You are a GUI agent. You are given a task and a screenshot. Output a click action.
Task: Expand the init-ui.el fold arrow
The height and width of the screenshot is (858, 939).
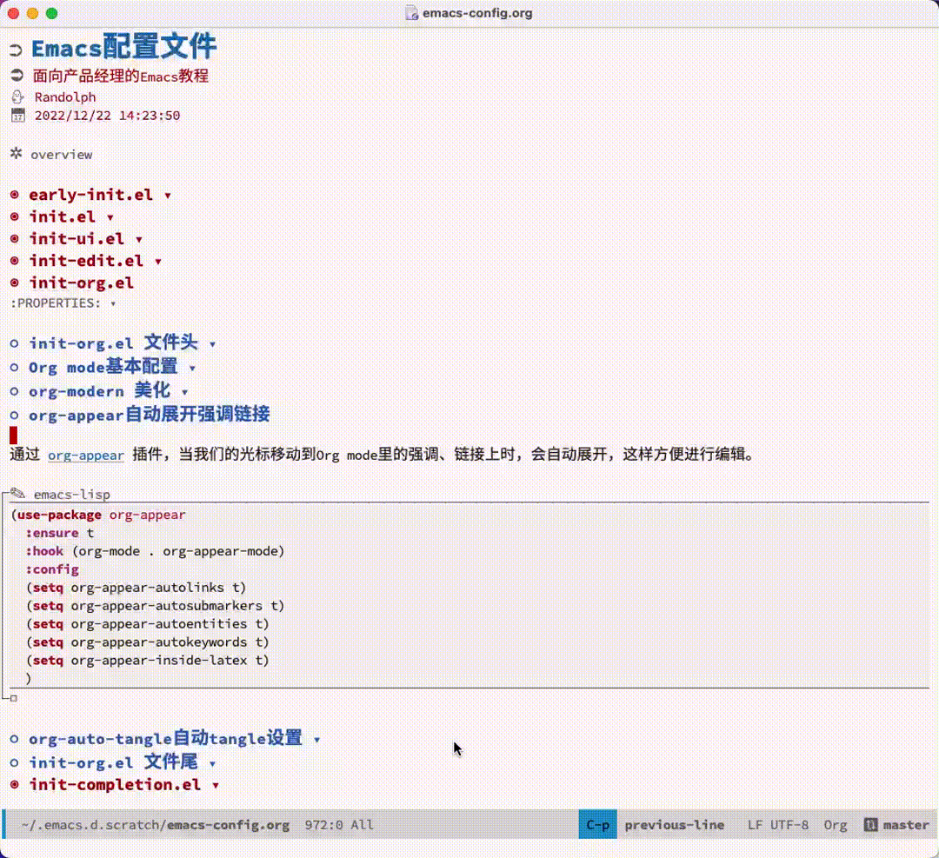139,240
